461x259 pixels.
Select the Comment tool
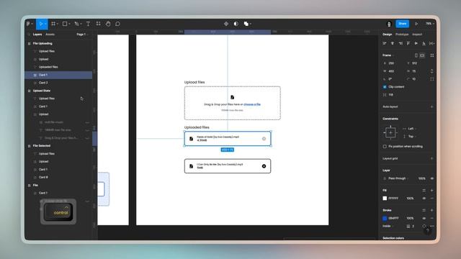(117, 24)
